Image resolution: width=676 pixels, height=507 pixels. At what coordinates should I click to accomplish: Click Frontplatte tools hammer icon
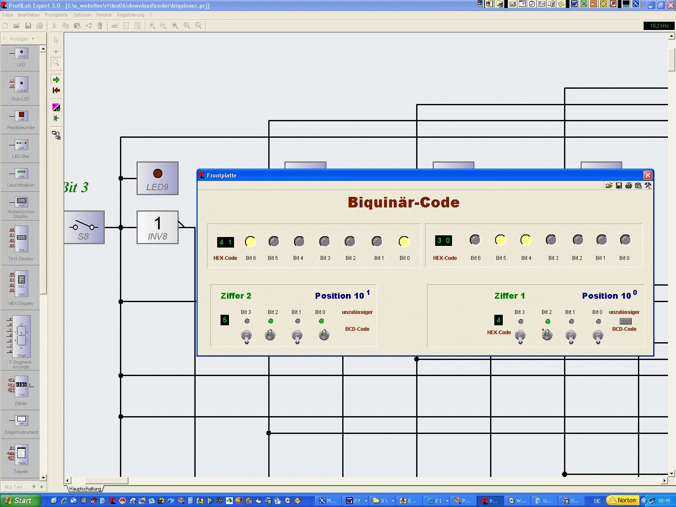pyautogui.click(x=648, y=185)
